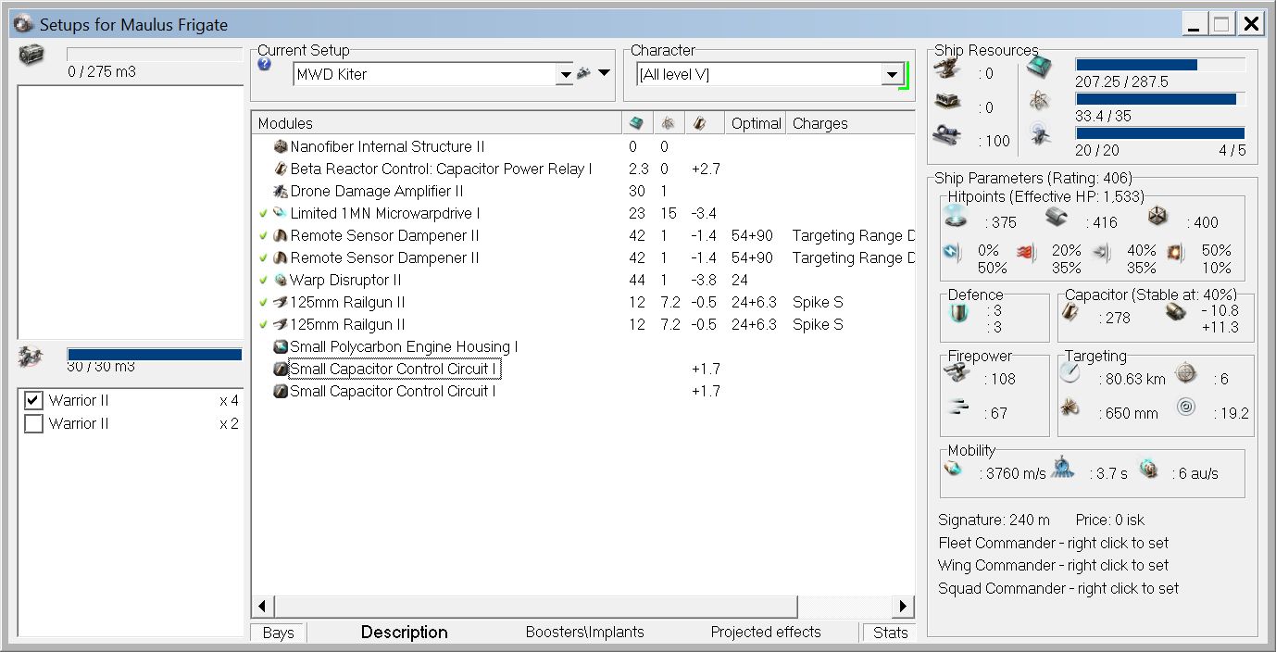Click the thermal resistance icon
This screenshot has width=1276, height=652.
coord(1026,252)
